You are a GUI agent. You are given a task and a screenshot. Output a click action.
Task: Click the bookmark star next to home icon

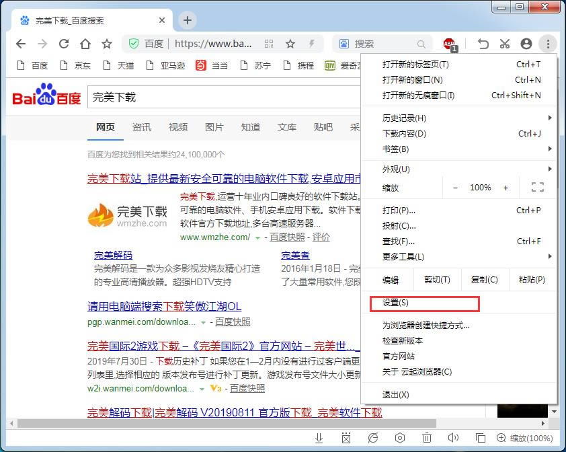pyautogui.click(x=106, y=44)
